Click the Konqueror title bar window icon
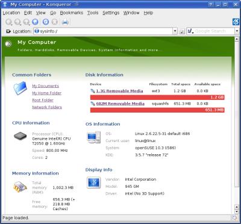The height and width of the screenshot is (224, 241). pyautogui.click(x=5, y=4)
